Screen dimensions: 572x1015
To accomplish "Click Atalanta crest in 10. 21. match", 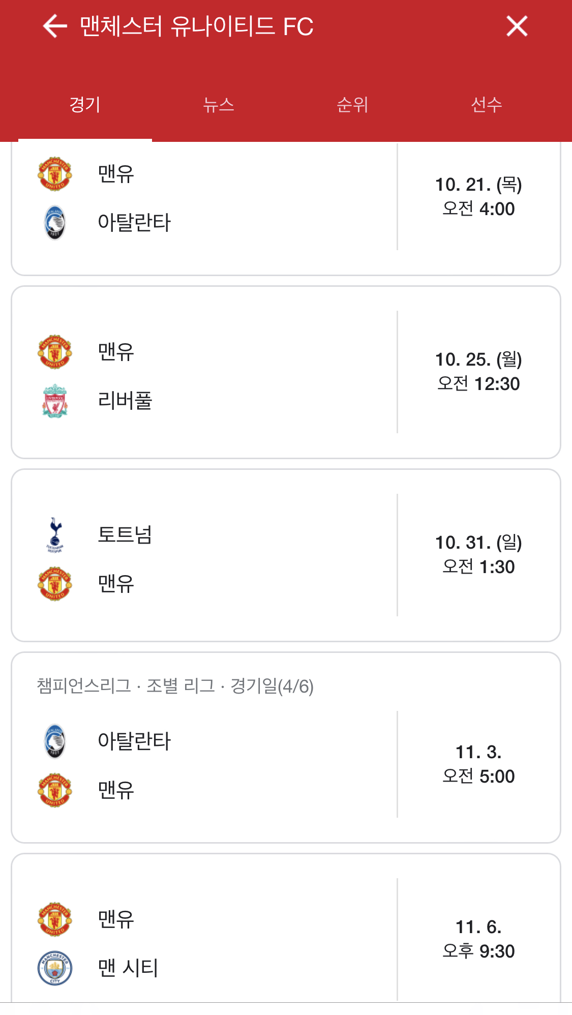I will coord(55,223).
